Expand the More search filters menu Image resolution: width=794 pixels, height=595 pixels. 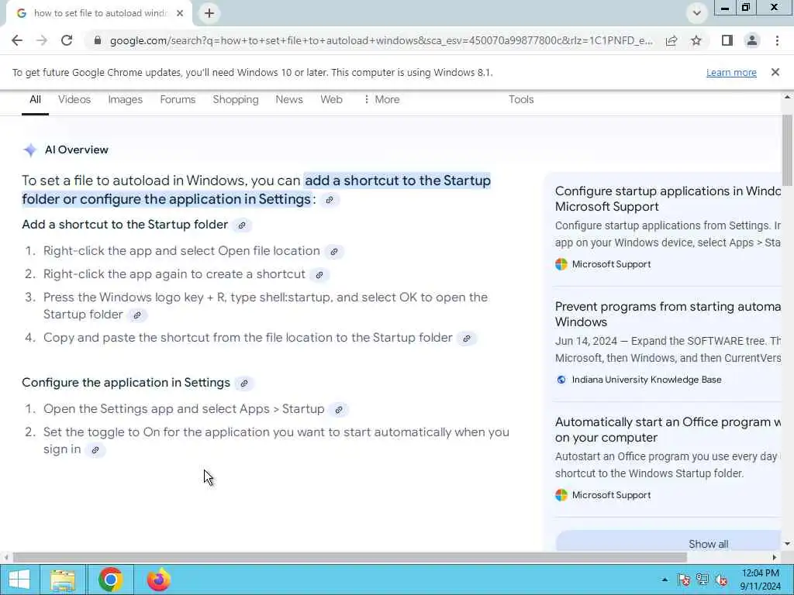(381, 100)
